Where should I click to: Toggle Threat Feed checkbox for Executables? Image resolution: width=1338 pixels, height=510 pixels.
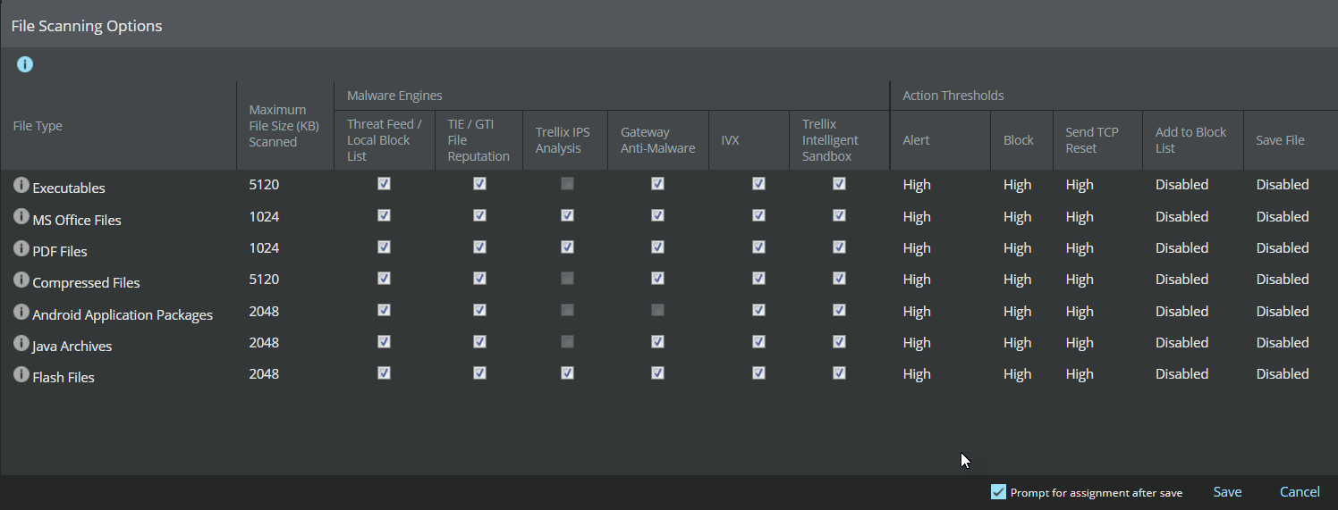click(x=384, y=183)
